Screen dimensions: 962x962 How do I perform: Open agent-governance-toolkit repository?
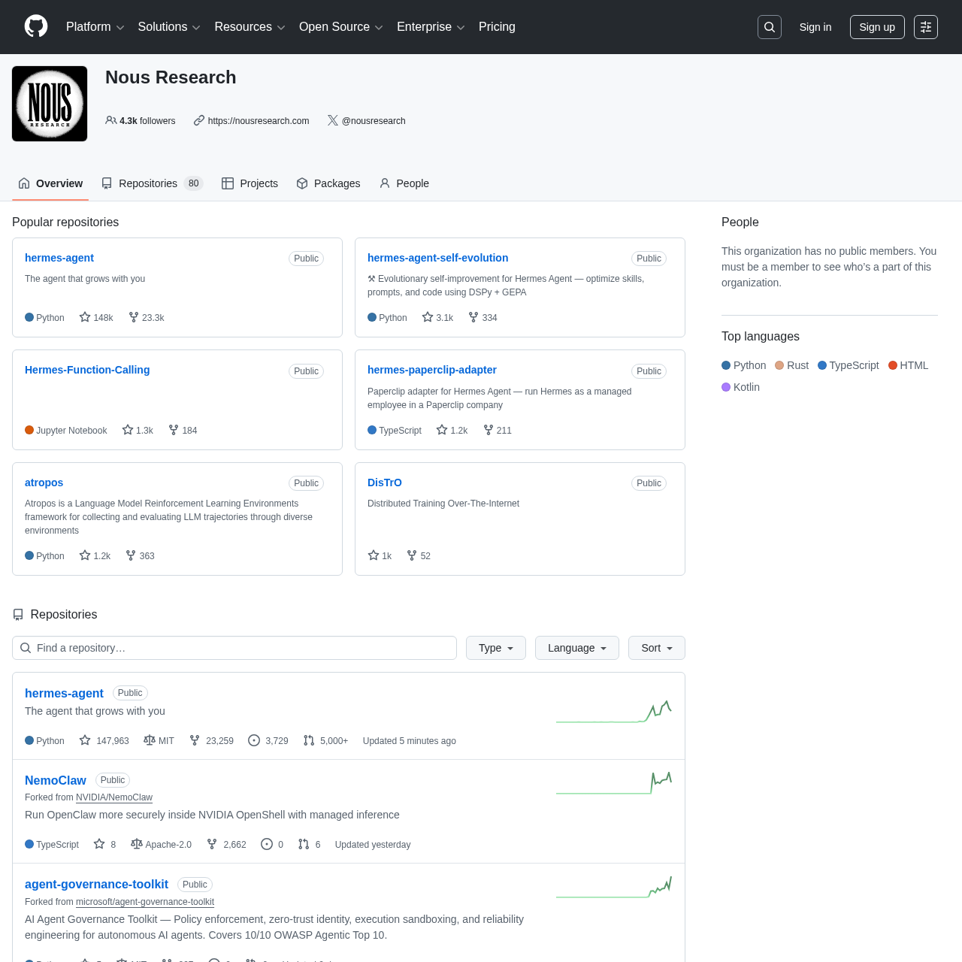click(96, 884)
